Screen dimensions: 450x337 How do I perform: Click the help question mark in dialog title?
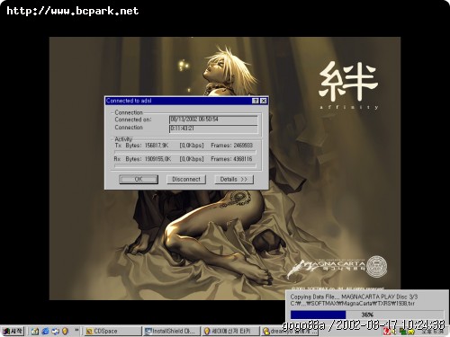(x=256, y=101)
